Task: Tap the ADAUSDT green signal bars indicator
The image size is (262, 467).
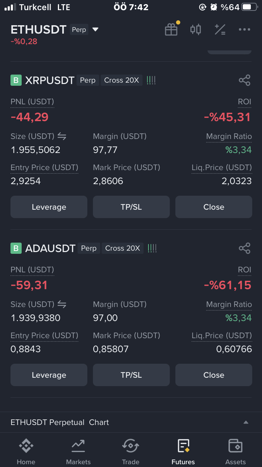Action: coord(152,248)
